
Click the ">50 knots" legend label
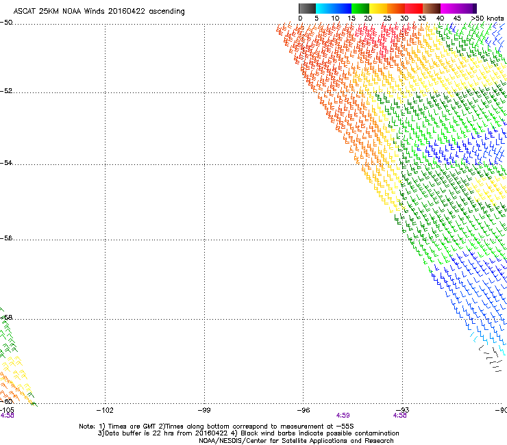coord(487,18)
